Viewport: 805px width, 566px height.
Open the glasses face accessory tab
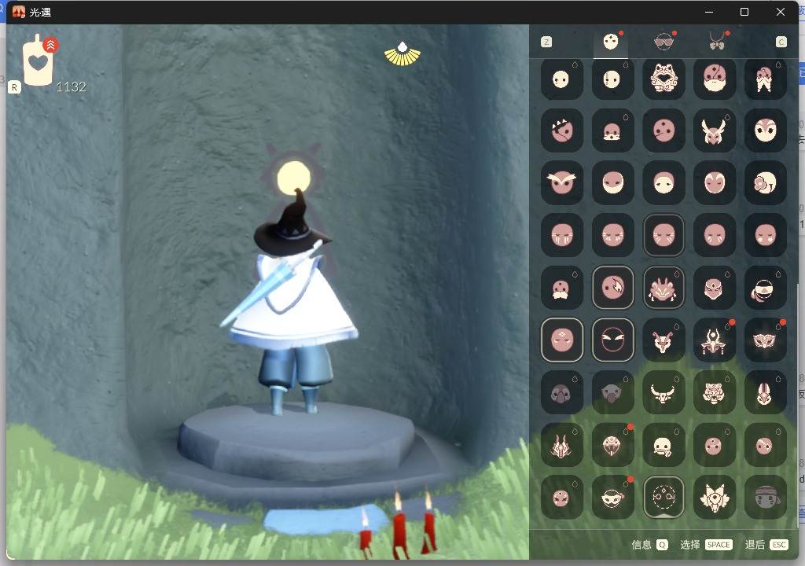[x=663, y=42]
